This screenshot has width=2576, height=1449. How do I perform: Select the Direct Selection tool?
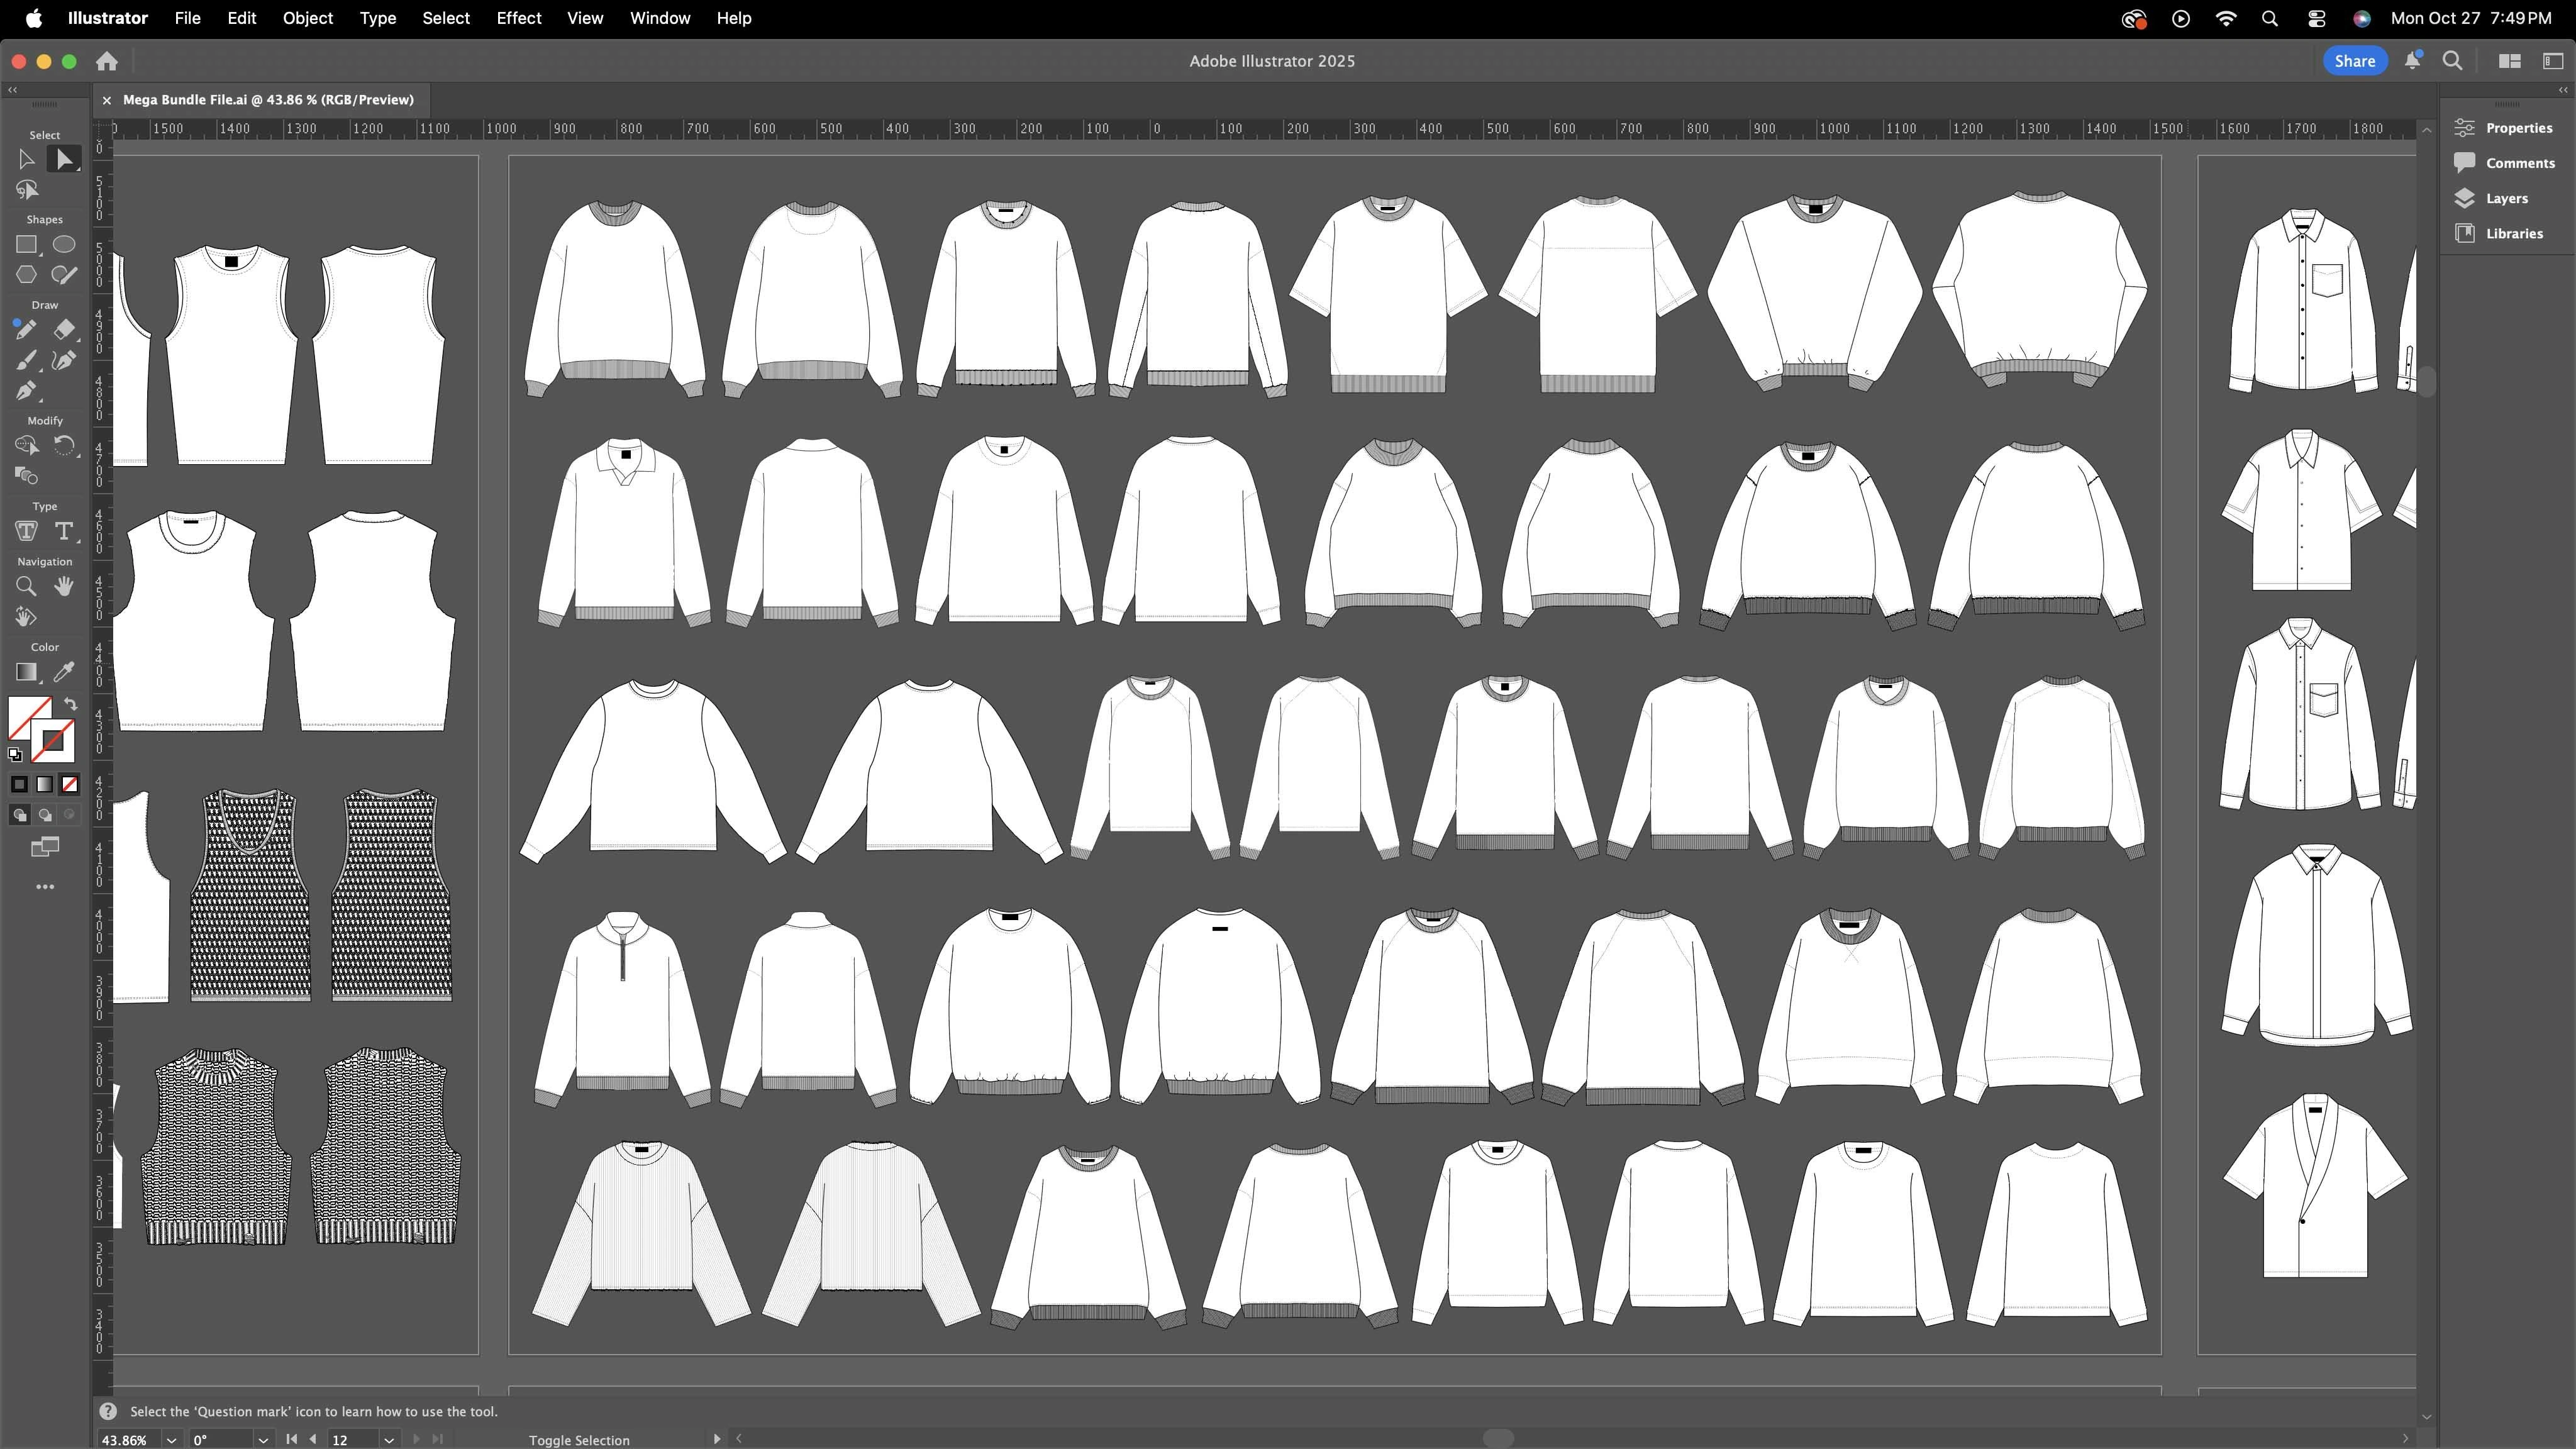pyautogui.click(x=64, y=159)
